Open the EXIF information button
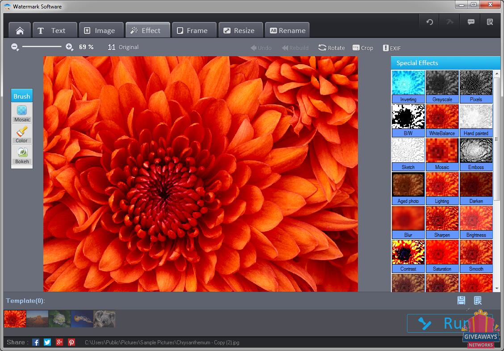Image resolution: width=504 pixels, height=351 pixels. coord(391,48)
